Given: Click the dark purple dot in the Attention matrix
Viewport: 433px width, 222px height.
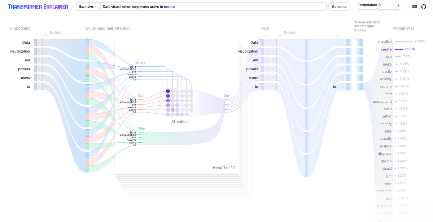Looking at the screenshot, I should click(168, 91).
